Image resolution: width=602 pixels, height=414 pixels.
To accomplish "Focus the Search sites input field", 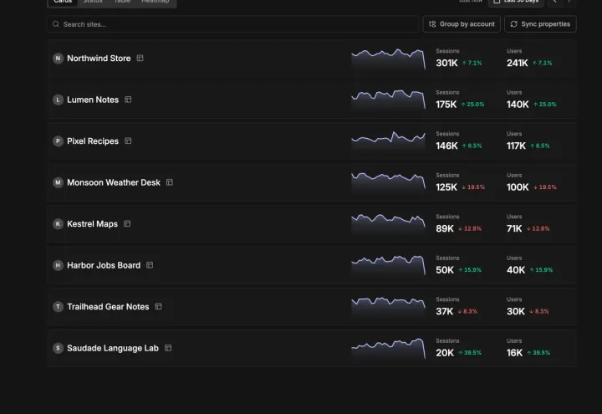I will coord(233,24).
